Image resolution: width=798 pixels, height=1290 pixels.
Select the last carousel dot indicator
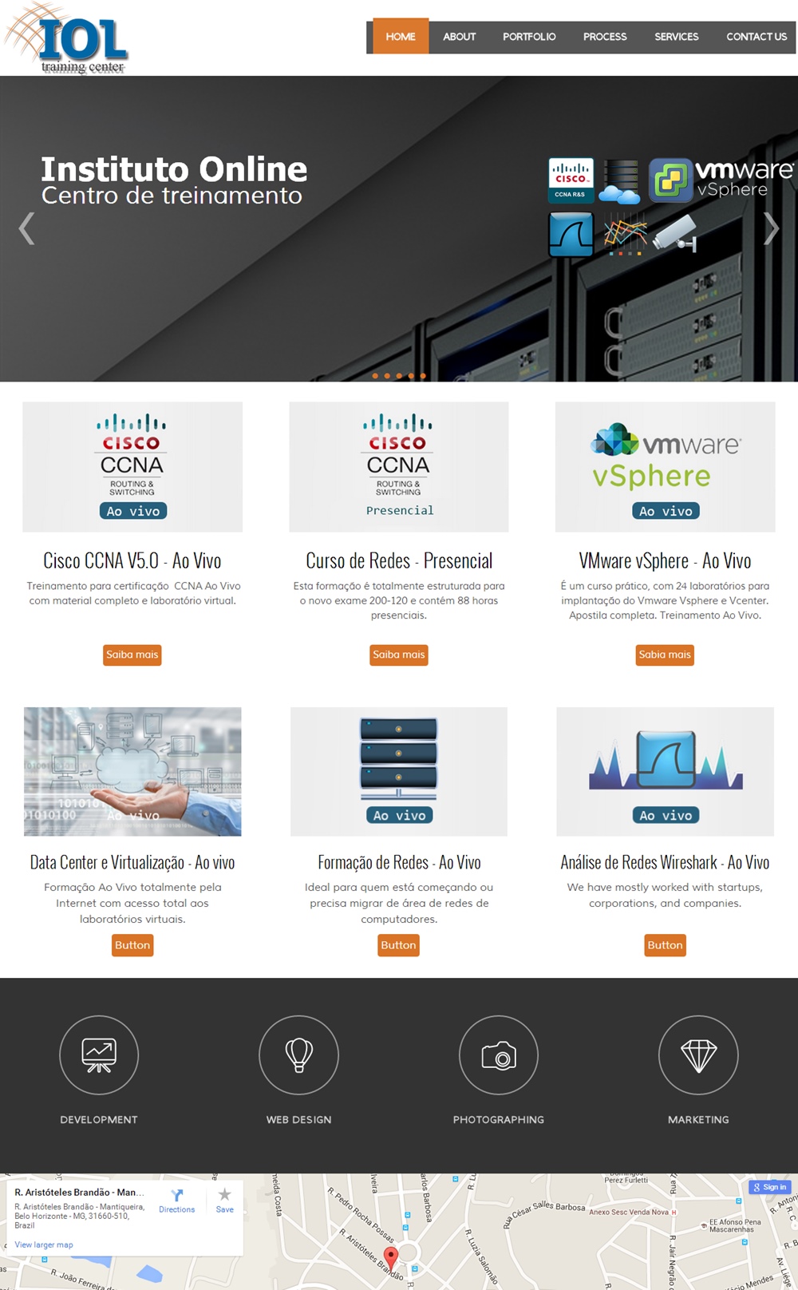[x=423, y=375]
